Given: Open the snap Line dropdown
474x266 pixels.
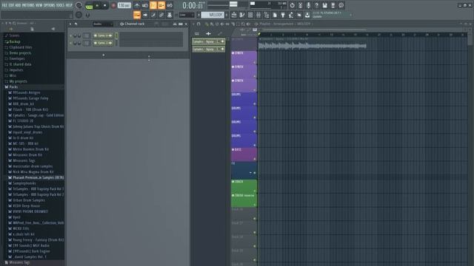Looking at the screenshot, I should point(186,15).
